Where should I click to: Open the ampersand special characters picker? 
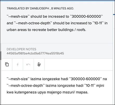coord(39,65)
